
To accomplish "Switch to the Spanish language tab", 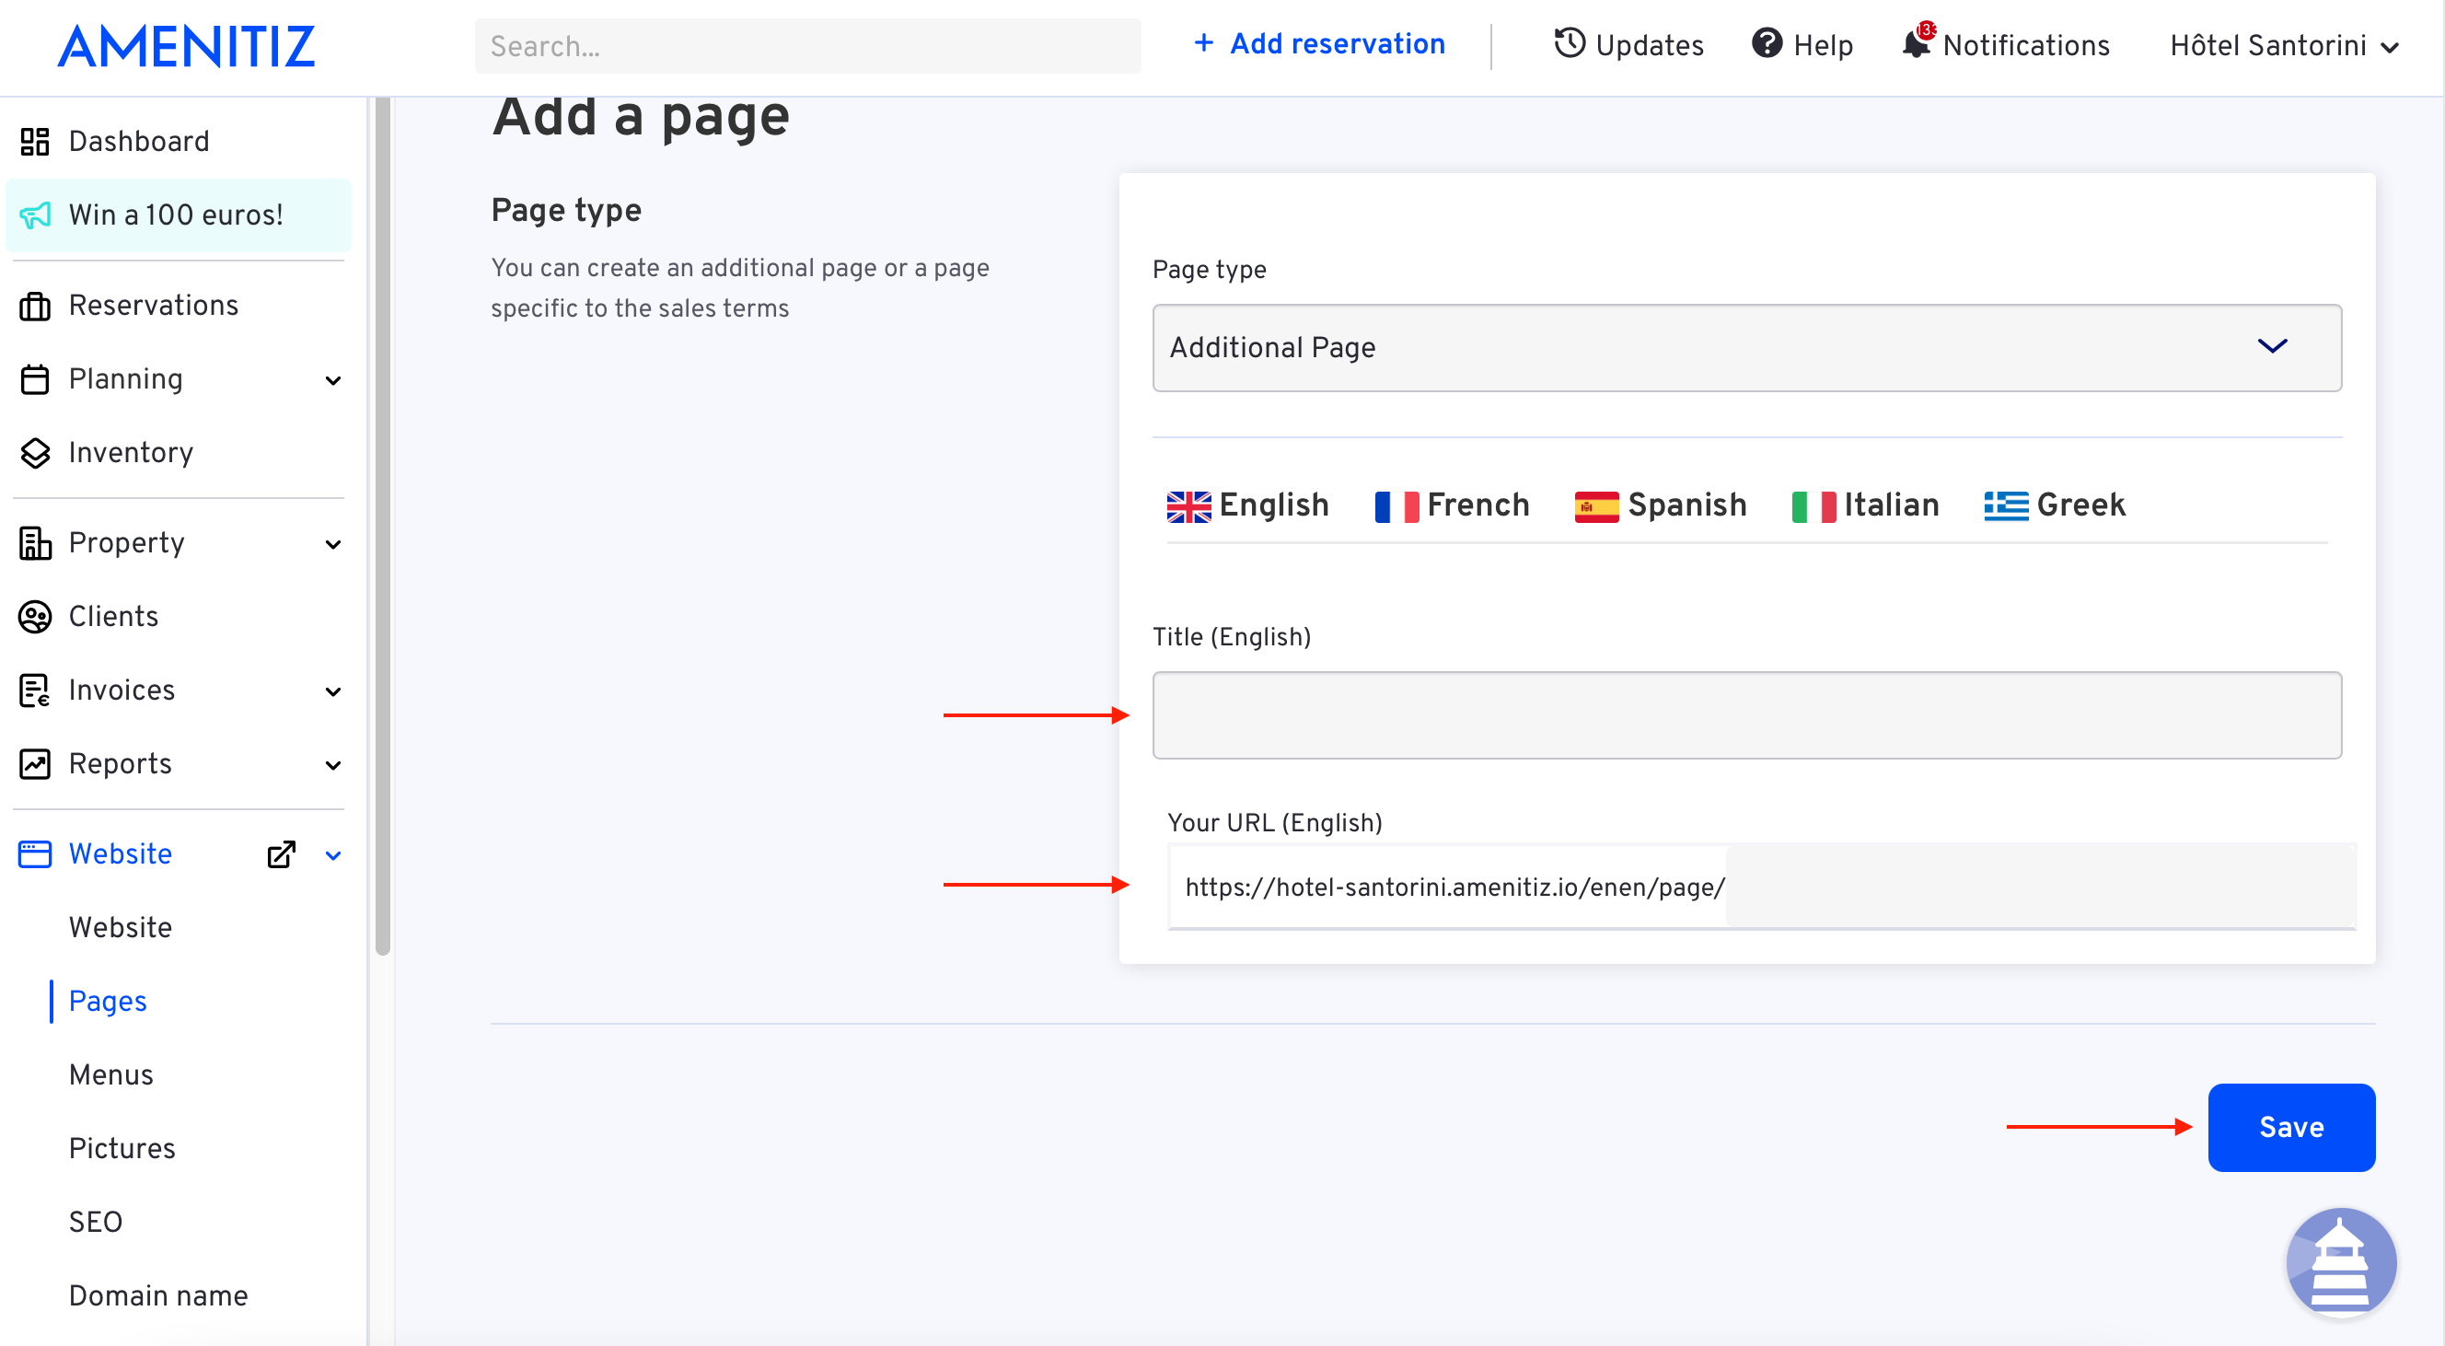I will point(1660,505).
